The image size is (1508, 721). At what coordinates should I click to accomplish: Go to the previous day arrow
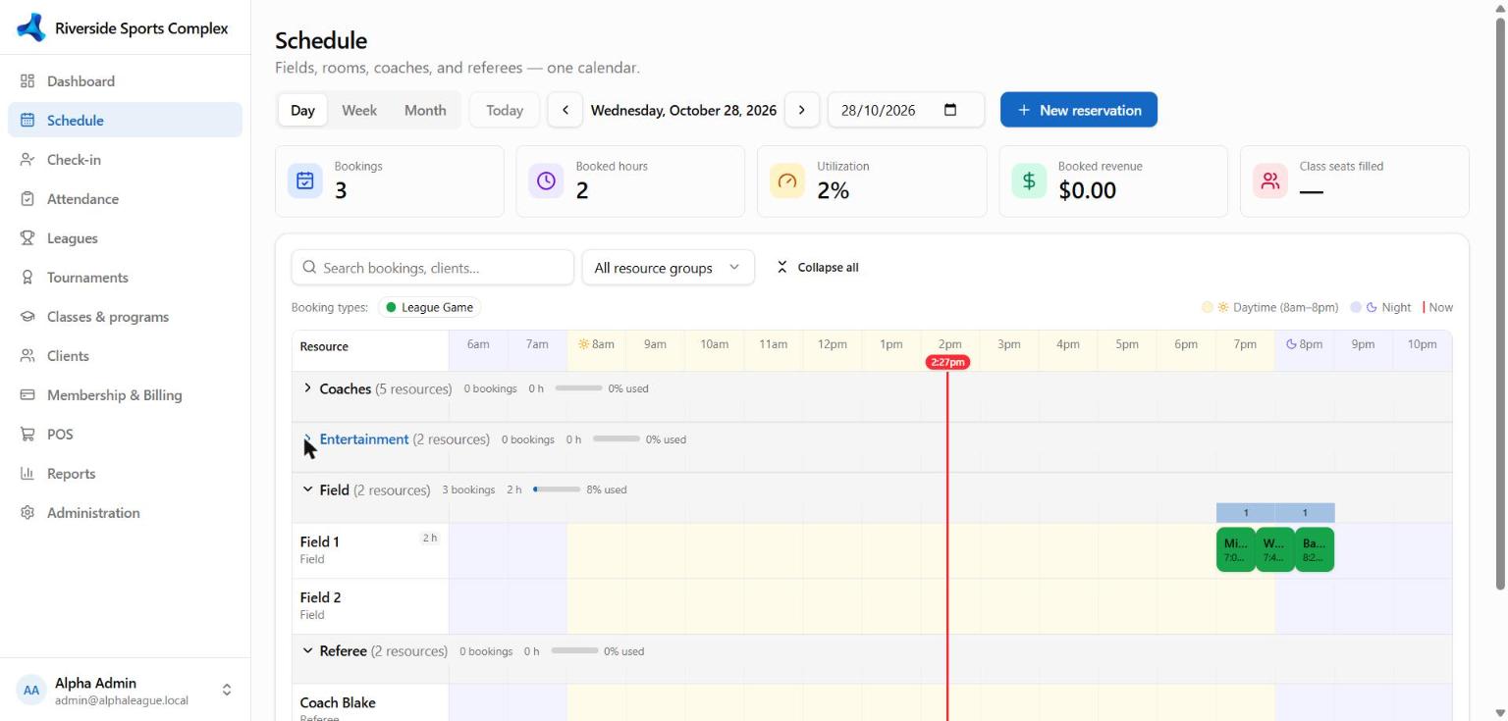click(x=565, y=110)
